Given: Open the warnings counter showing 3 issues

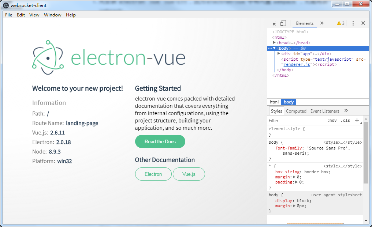Looking at the screenshot, I should click(340, 23).
